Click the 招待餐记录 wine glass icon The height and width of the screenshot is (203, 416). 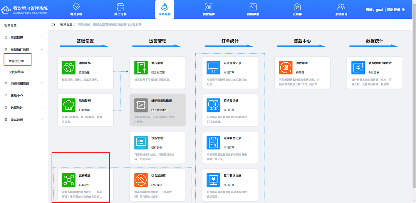tap(213, 105)
